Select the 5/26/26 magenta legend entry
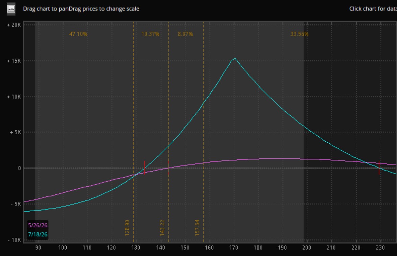This screenshot has width=397, height=256. 38,225
